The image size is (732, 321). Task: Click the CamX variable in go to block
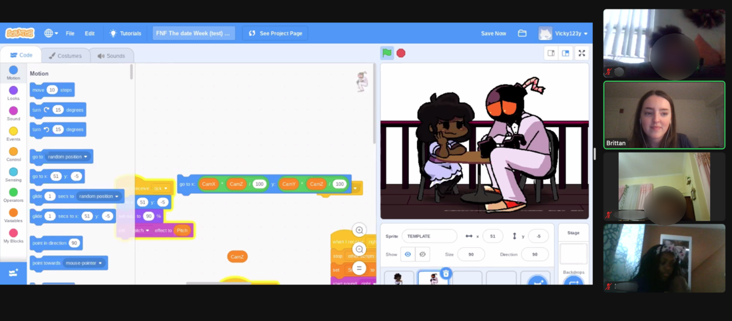(x=208, y=184)
